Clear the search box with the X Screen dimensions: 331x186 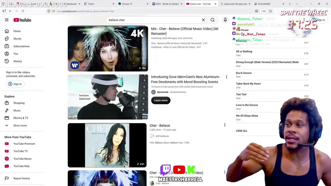point(203,20)
